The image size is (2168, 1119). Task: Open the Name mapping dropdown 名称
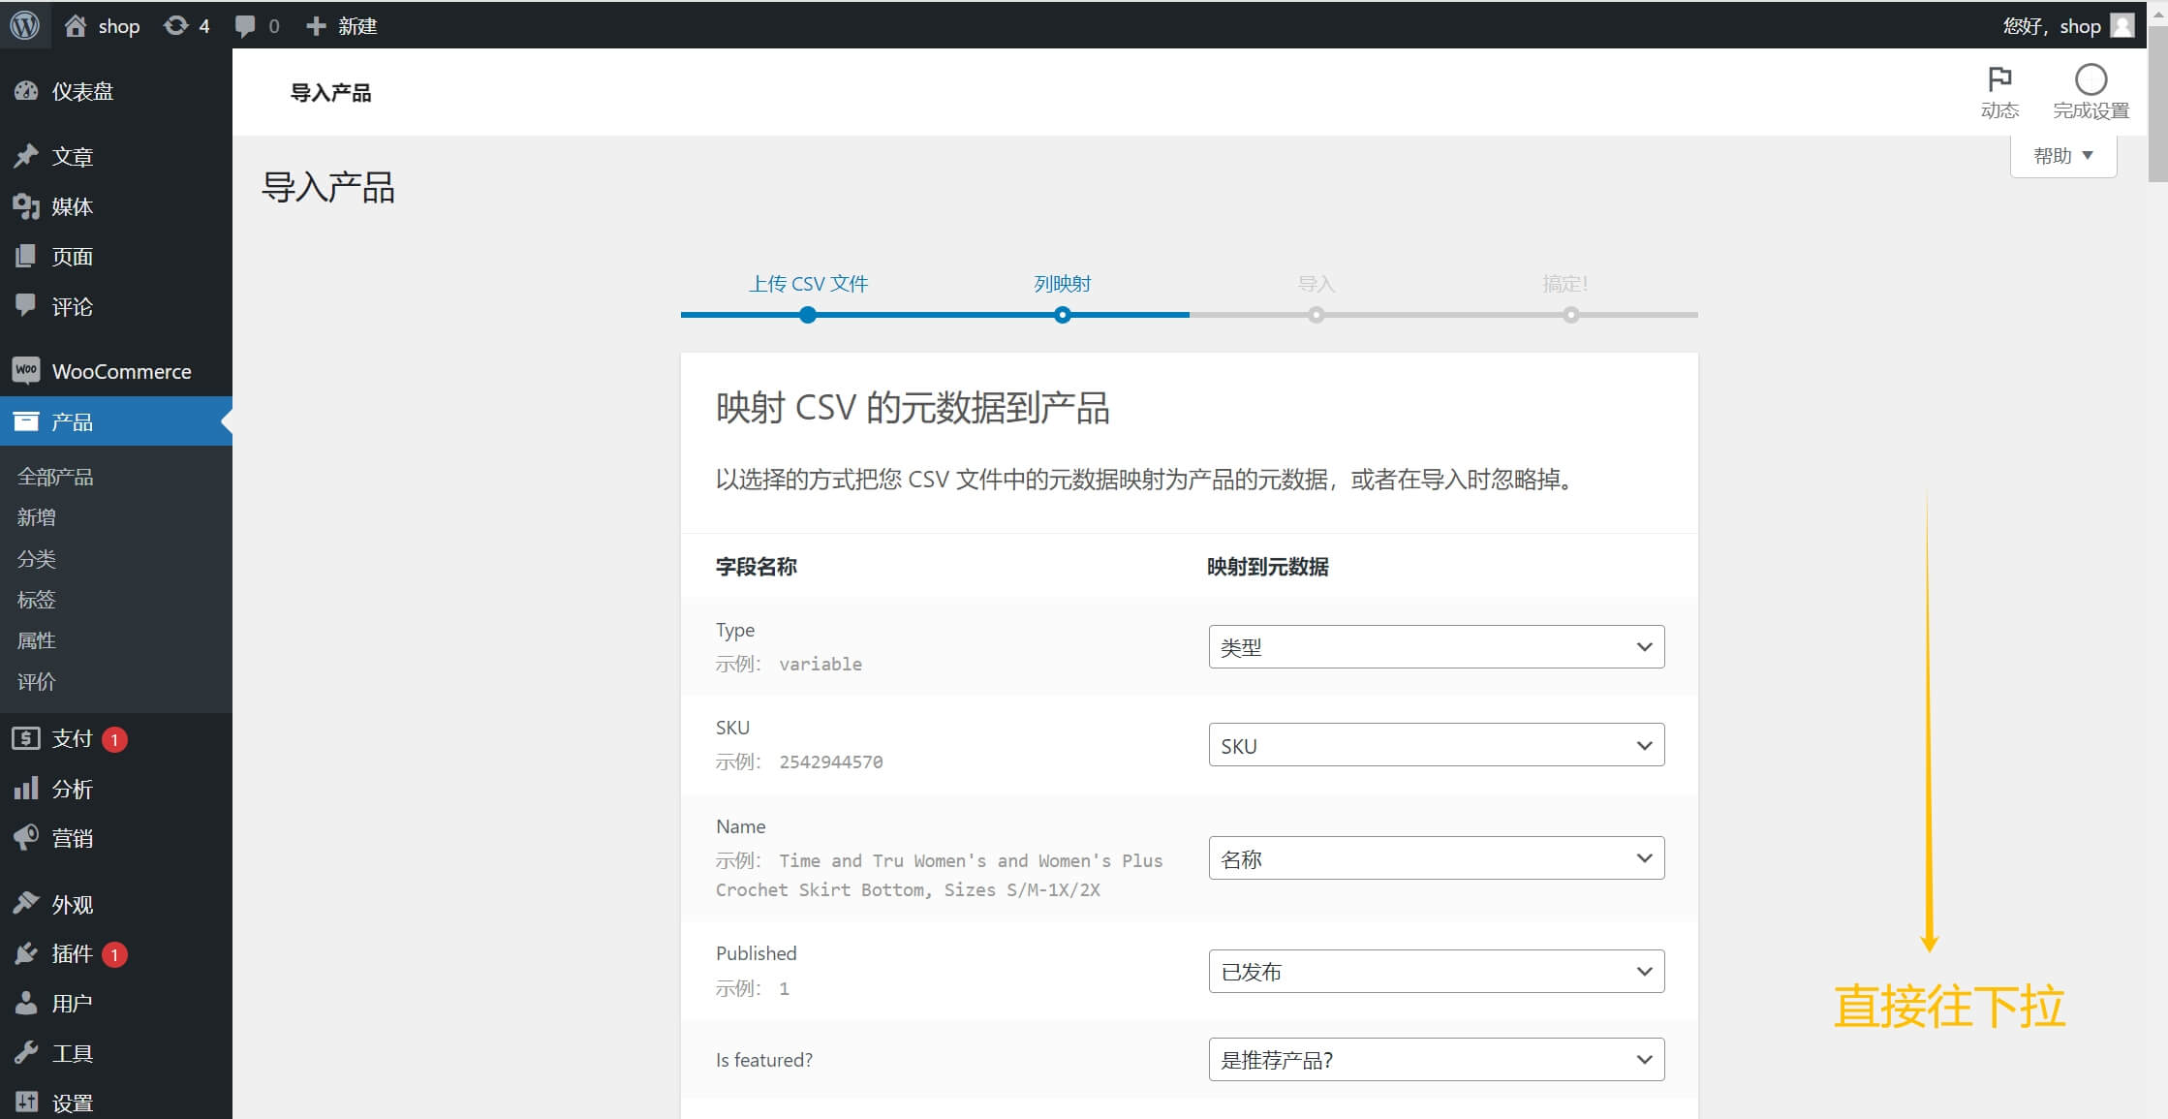tap(1437, 858)
